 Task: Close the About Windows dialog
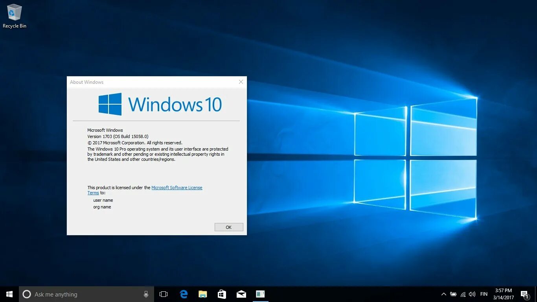[x=241, y=82]
